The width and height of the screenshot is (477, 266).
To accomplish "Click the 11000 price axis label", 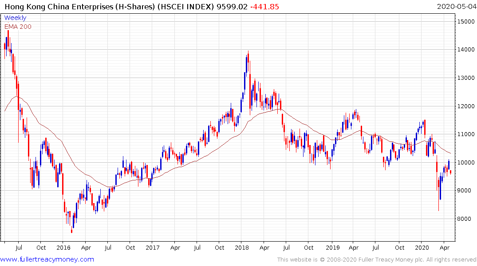I will click(465, 134).
